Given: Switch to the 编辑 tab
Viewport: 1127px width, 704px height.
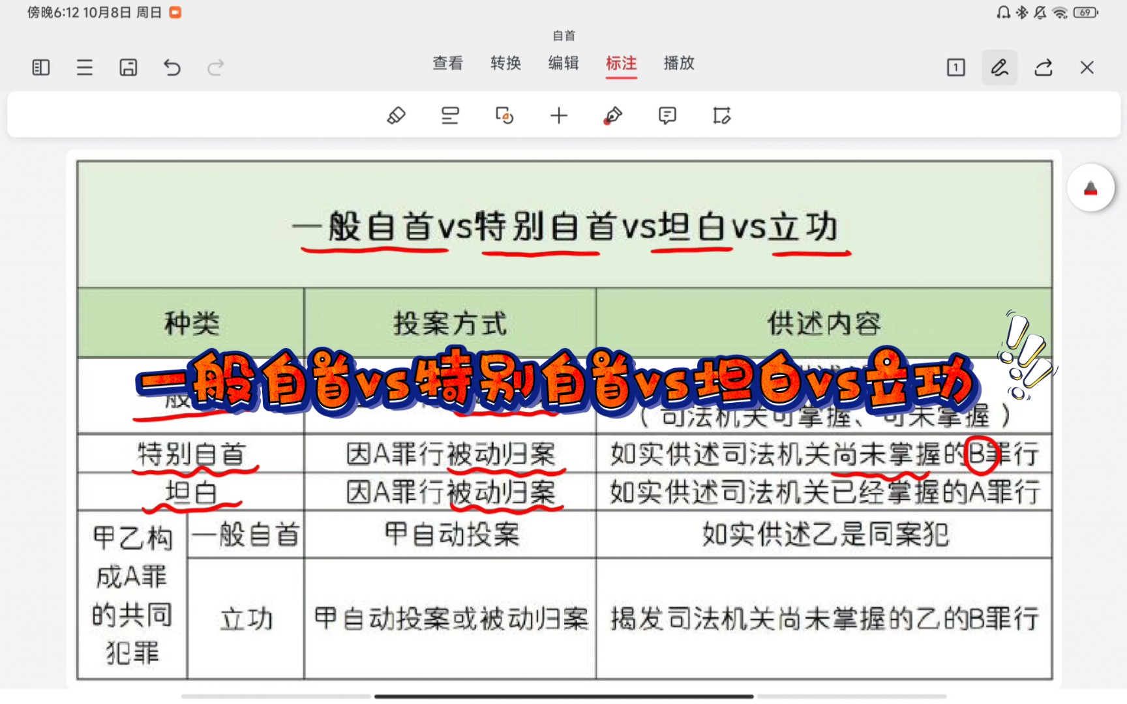Looking at the screenshot, I should tap(563, 63).
